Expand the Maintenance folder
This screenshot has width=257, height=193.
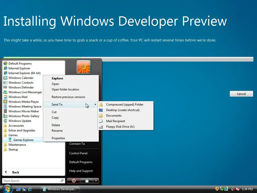coord(17,144)
